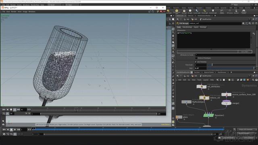Toggle MPlay loop mode icon
258x145 pixels.
pyautogui.click(x=4, y=114)
